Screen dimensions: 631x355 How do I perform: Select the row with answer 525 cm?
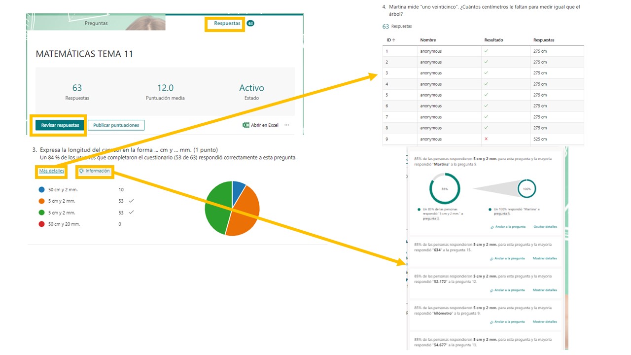click(483, 139)
